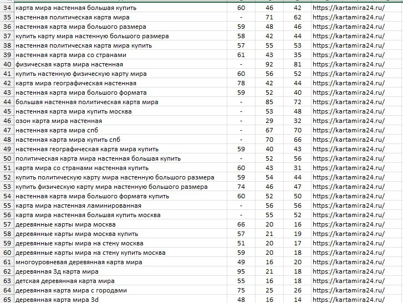Select value 74 in row 53
403x303 pixels.
click(241, 187)
